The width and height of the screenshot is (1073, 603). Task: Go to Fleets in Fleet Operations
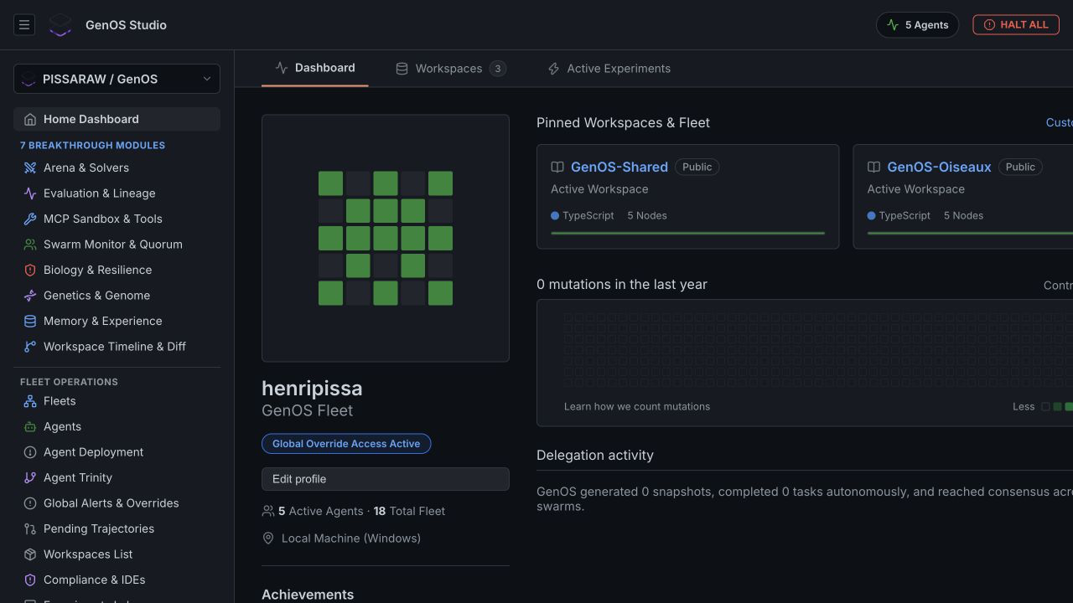(117, 401)
